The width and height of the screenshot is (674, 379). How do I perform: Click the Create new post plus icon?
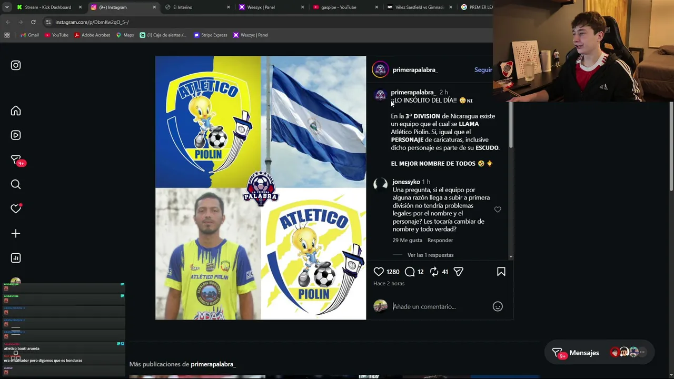(16, 233)
